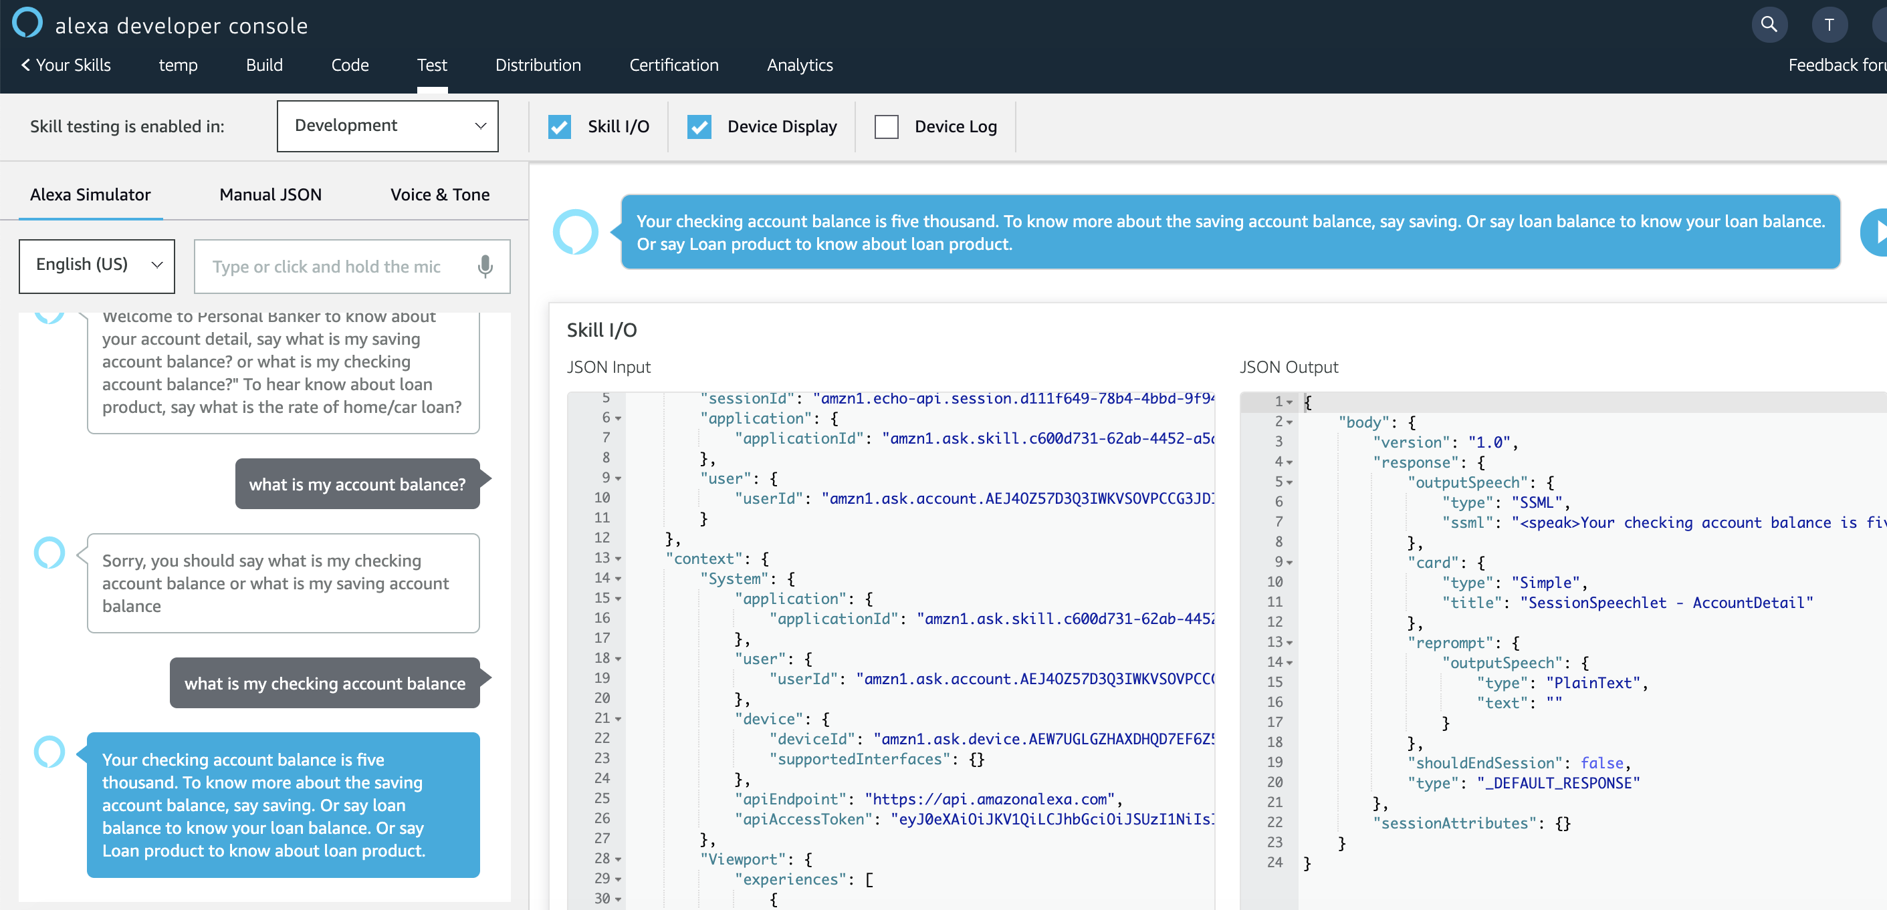
Task: Click the "apiAccessToken" line in JSON Input
Action: pyautogui.click(x=974, y=819)
